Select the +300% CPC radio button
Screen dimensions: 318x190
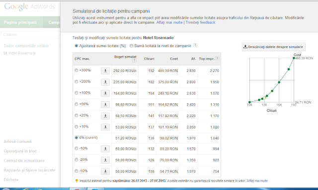tap(76, 70)
